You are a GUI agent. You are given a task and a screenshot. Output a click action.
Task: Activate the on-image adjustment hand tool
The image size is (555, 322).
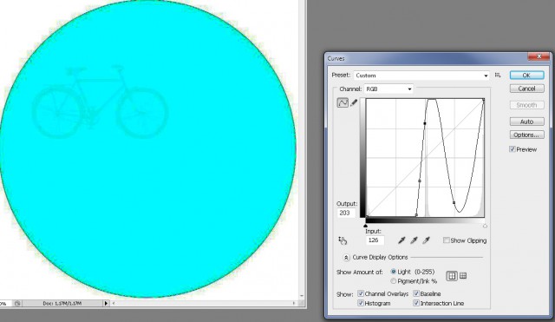click(343, 240)
